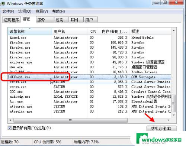Select the Au_.exe process
The height and width of the screenshot is (146, 186).
pyautogui.click(x=90, y=101)
